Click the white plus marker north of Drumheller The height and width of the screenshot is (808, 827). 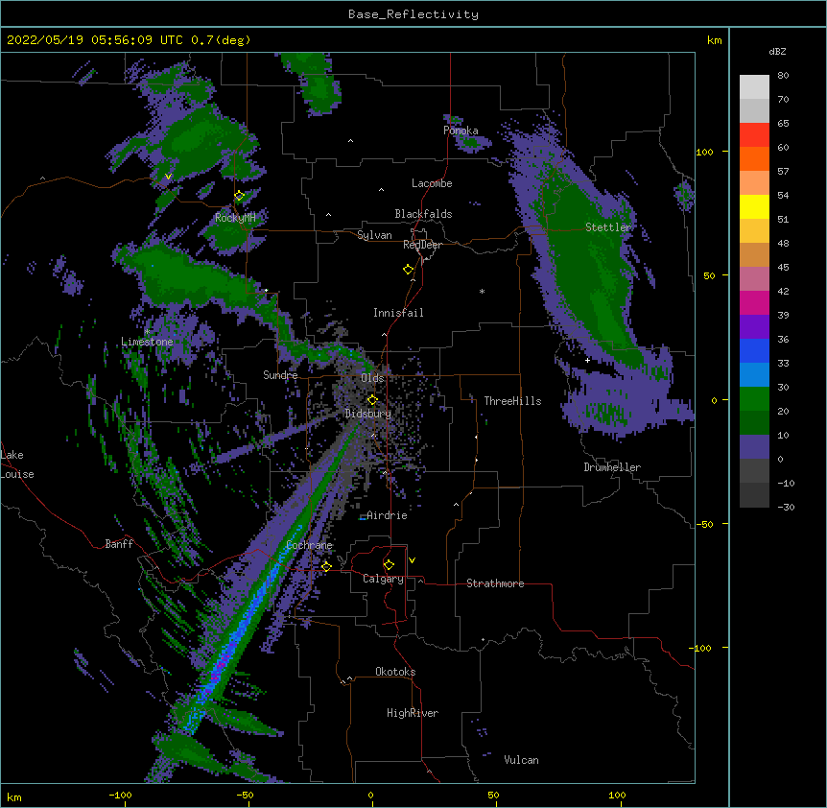[587, 360]
